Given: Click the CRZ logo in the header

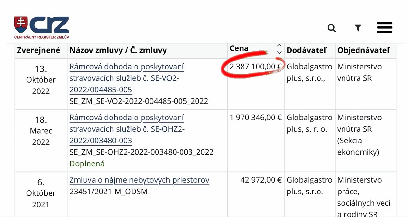Looking at the screenshot, I should pos(42,28).
